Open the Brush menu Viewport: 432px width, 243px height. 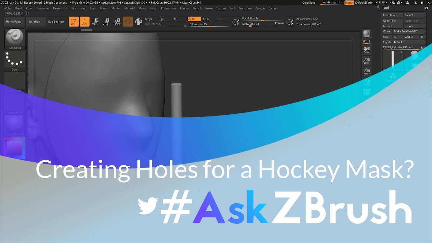pyautogui.click(x=19, y=8)
